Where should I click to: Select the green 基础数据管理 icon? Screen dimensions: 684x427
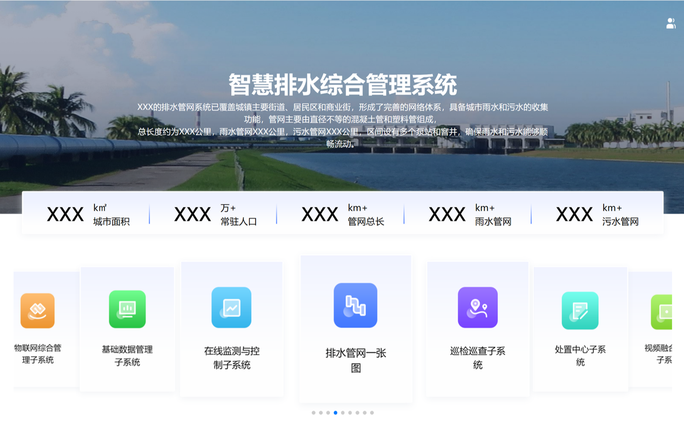click(127, 309)
